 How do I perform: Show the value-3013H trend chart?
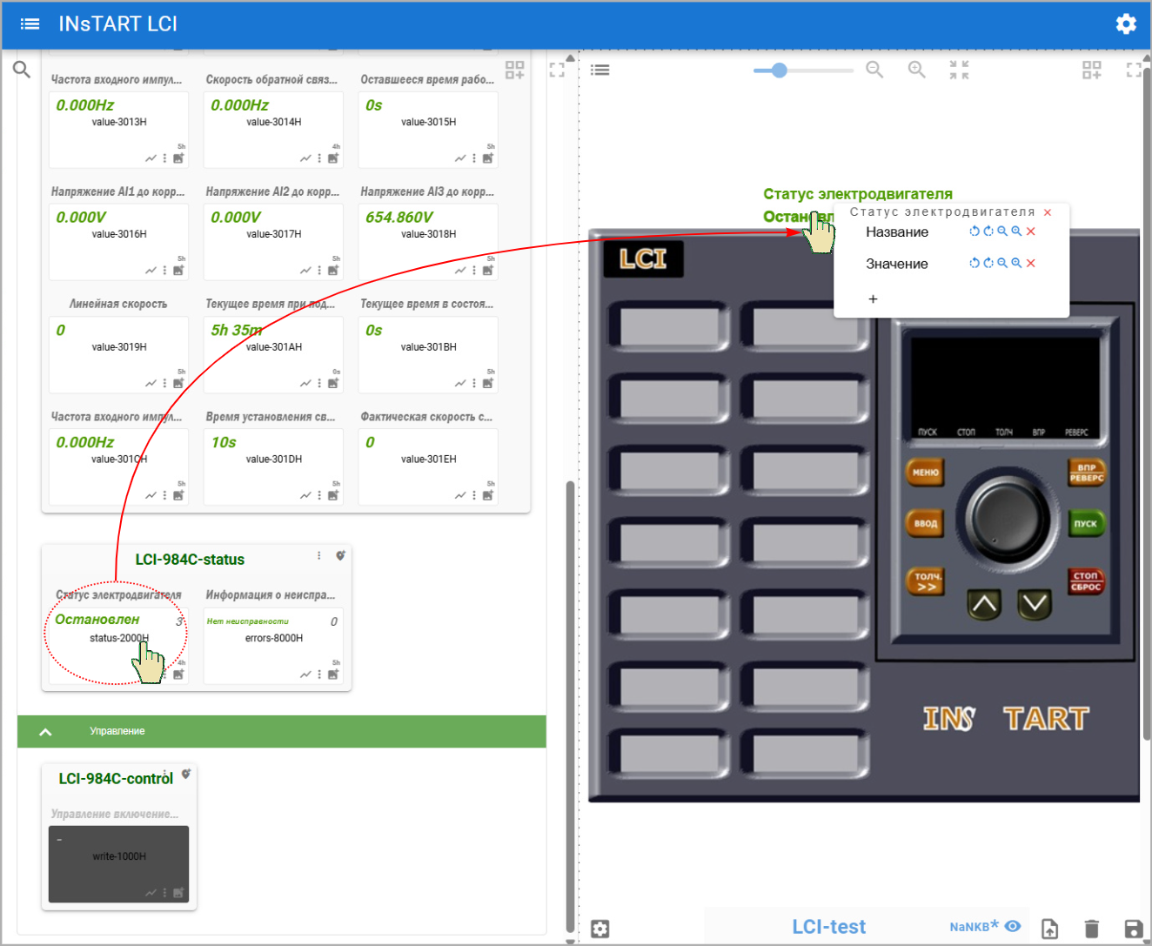(151, 158)
